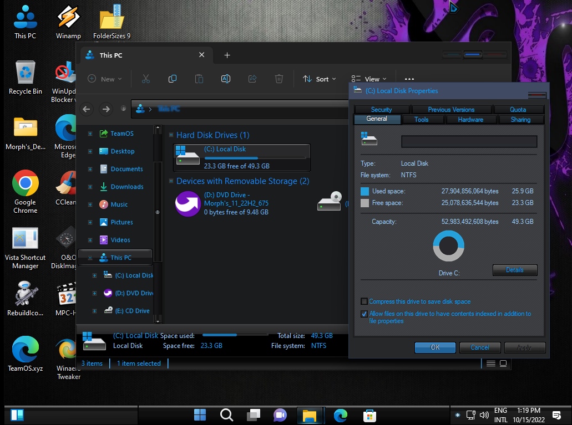
Task: Click the Cut scissors icon in toolbar
Action: click(x=146, y=79)
